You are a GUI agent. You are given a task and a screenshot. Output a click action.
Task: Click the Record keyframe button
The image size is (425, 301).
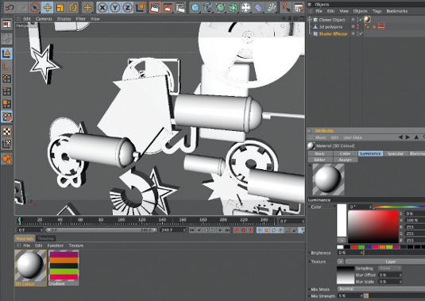coord(237,230)
